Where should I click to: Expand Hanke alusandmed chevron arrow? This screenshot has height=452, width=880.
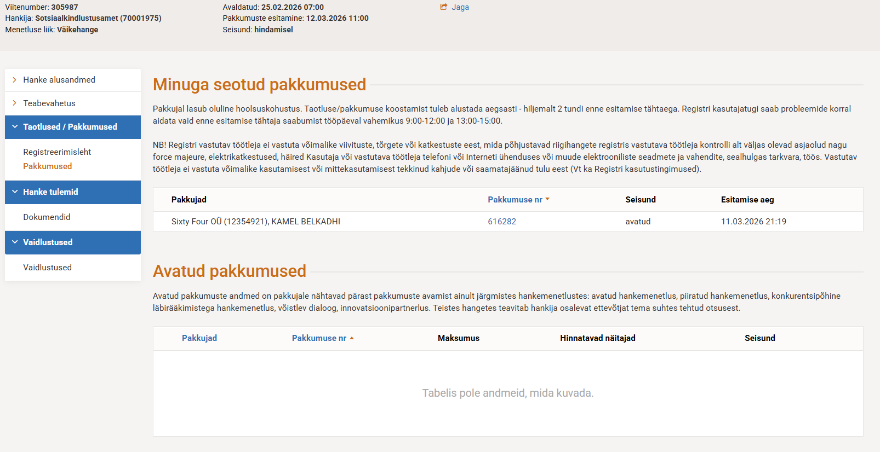tap(15, 80)
